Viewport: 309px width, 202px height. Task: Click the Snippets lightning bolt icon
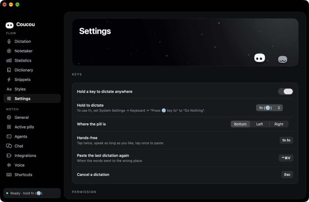tap(9, 80)
